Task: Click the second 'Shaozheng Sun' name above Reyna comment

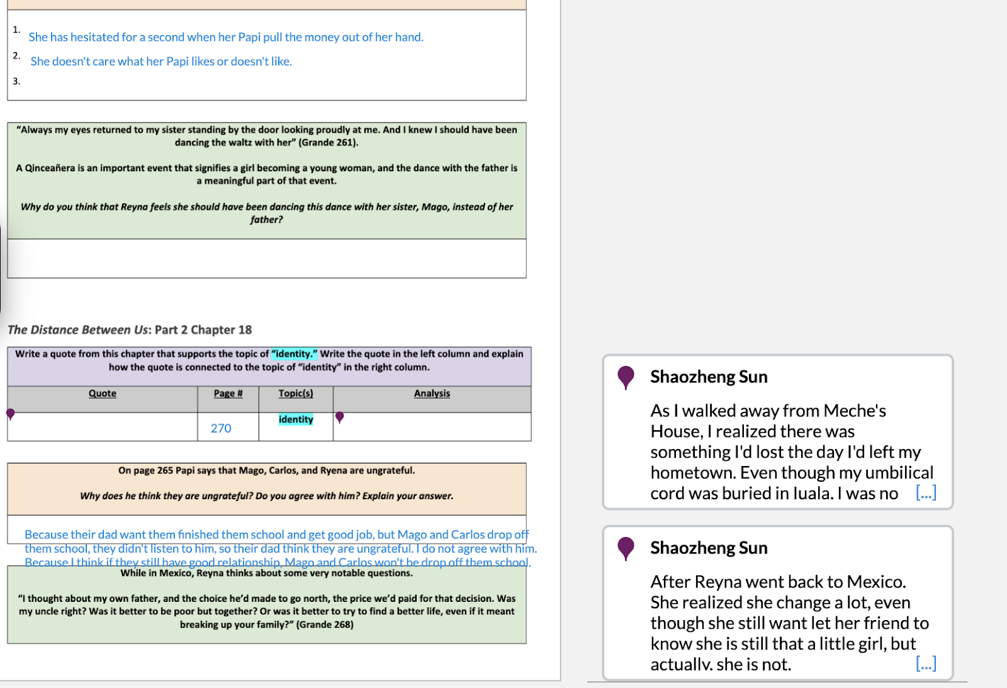Action: 709,548
